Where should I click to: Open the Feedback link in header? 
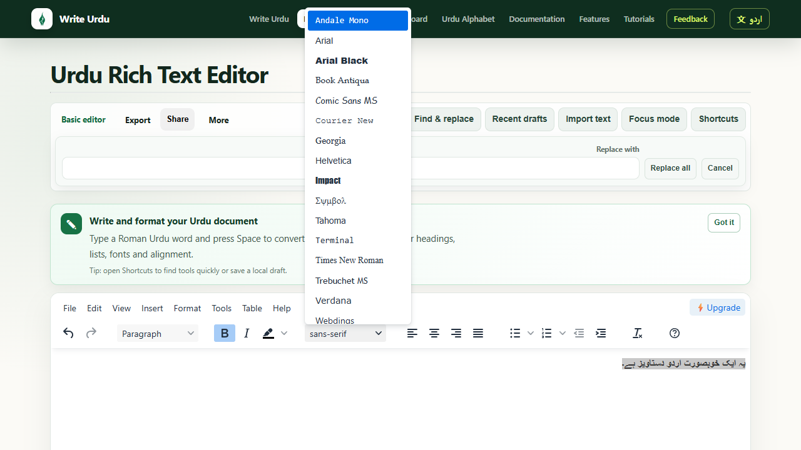(x=691, y=19)
